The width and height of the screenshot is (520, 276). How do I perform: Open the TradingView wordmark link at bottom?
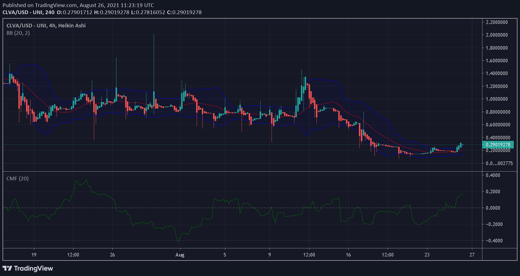tap(33, 268)
